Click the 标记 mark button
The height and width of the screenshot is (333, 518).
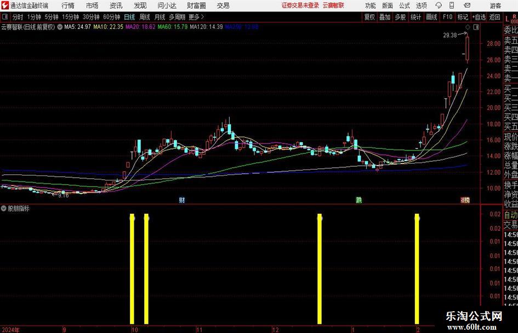pos(463,17)
